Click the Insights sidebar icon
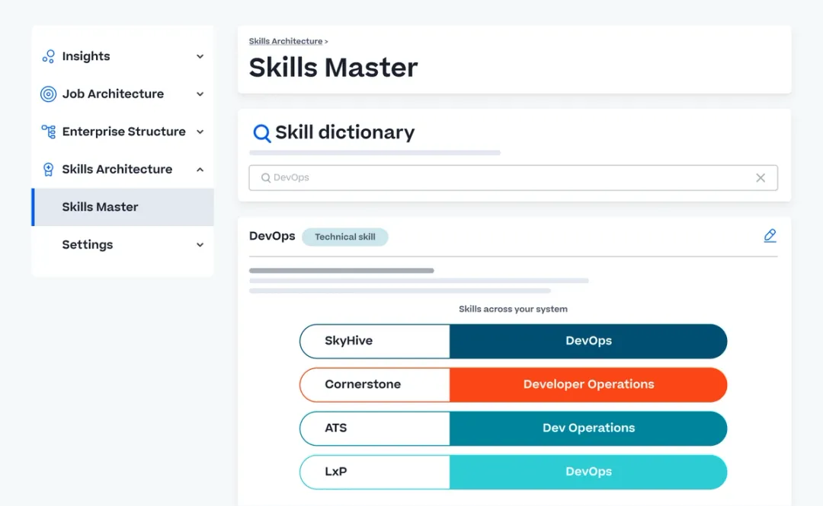 coord(48,56)
